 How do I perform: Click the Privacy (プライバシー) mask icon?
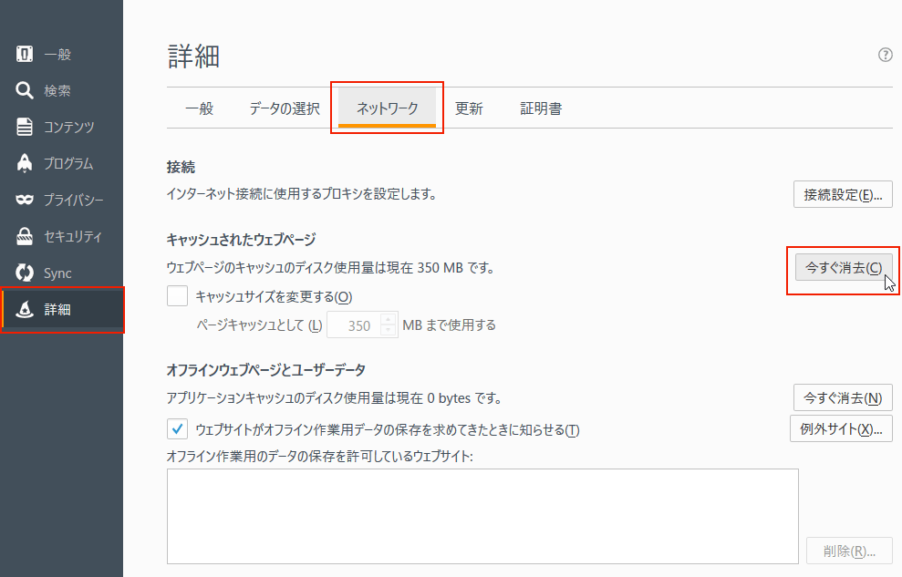pos(26,201)
